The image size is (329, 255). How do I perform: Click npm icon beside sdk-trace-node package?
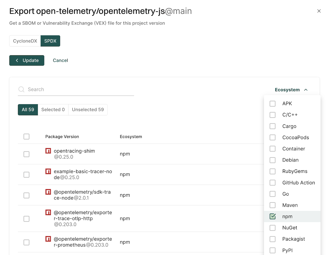48,192
